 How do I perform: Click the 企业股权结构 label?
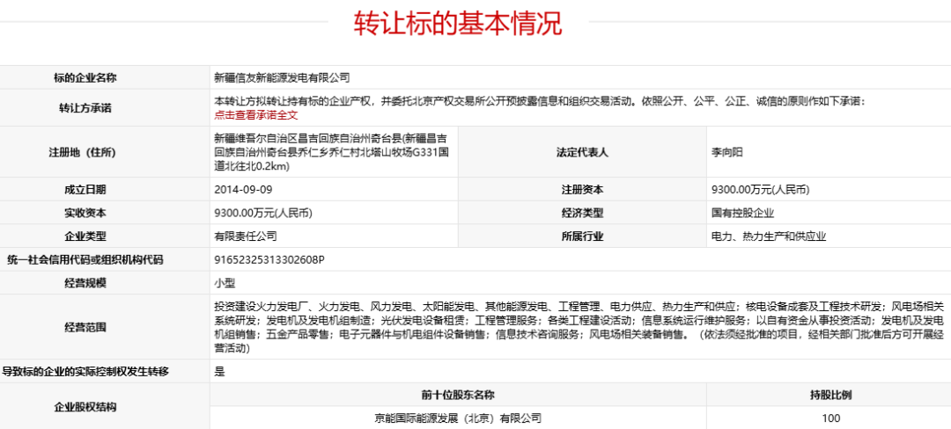point(85,406)
